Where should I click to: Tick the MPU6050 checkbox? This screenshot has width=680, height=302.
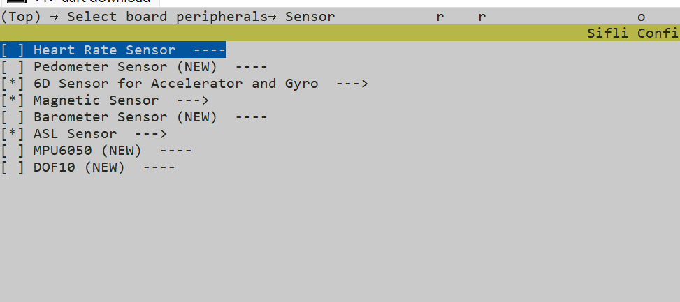(12, 151)
